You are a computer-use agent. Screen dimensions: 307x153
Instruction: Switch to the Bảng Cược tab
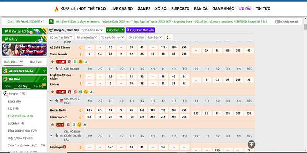(x=35, y=62)
